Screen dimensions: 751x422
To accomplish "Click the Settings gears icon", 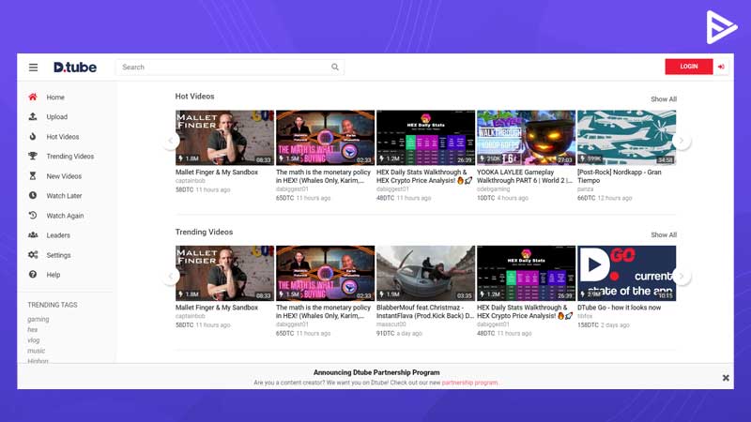I will coord(33,254).
